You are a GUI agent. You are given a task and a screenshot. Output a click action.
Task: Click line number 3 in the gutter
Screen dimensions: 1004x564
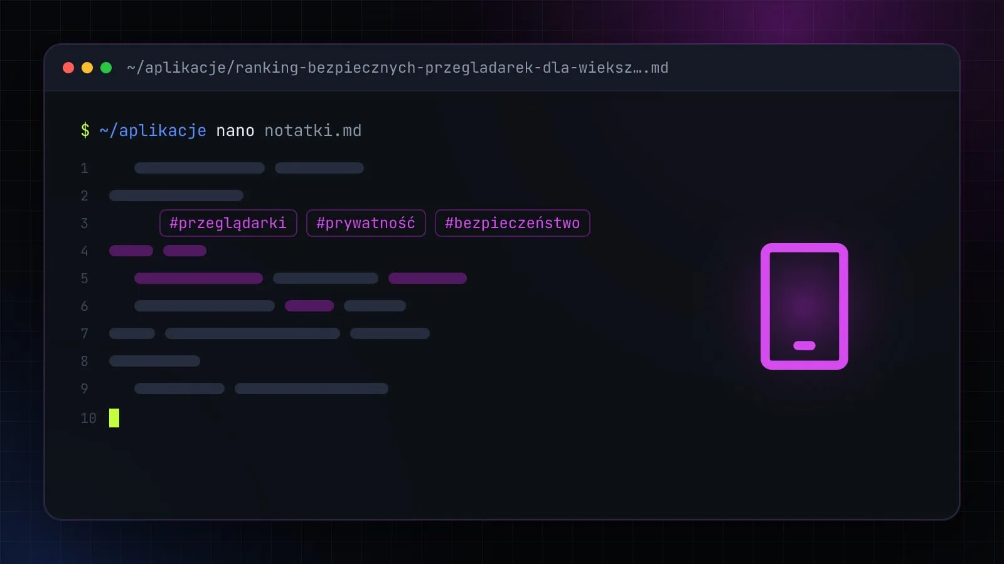click(x=85, y=223)
